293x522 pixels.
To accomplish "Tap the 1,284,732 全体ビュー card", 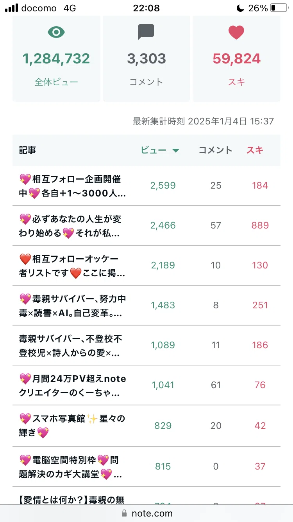I will 56,59.
